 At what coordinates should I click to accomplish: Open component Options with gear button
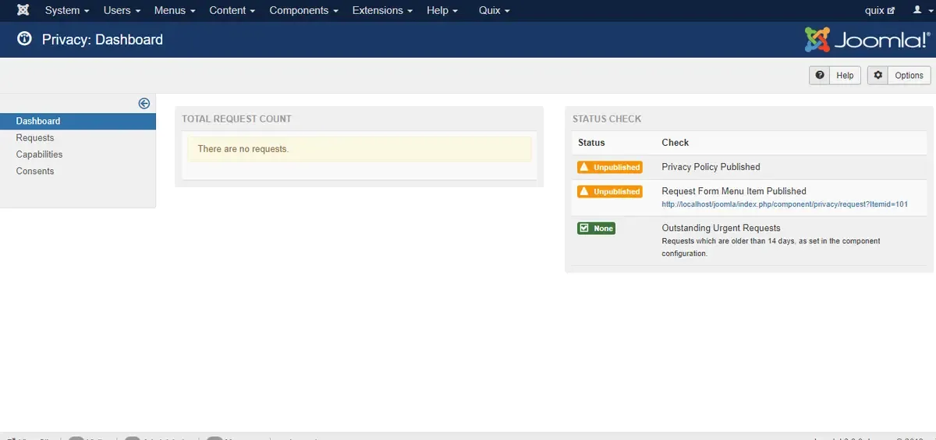[899, 75]
